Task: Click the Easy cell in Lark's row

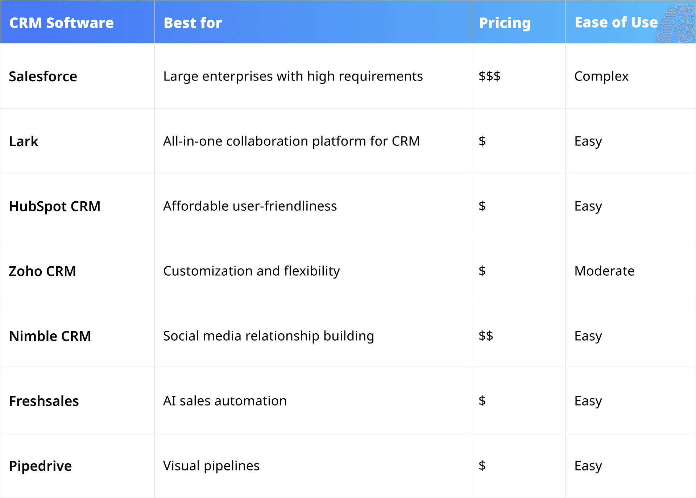Action: pos(588,141)
